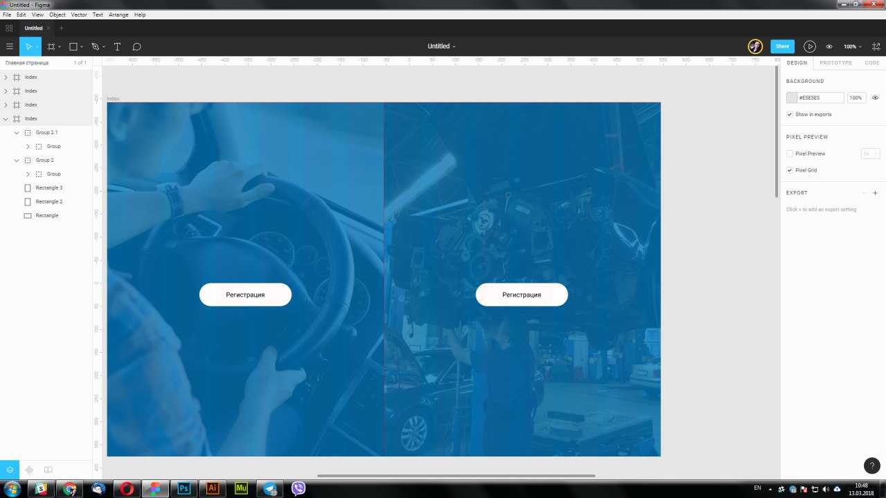This screenshot has width=886, height=498.
Task: Open the Windows Start menu
Action: pos(12,489)
